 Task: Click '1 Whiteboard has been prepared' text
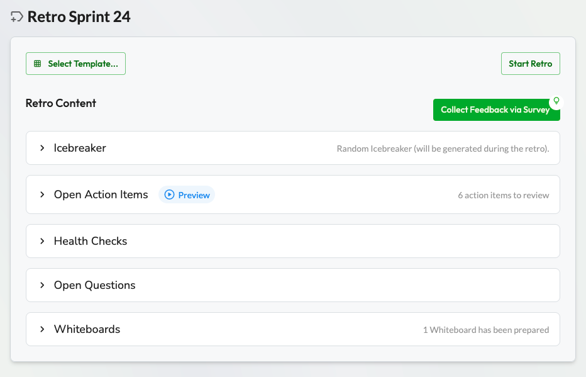[485, 330]
